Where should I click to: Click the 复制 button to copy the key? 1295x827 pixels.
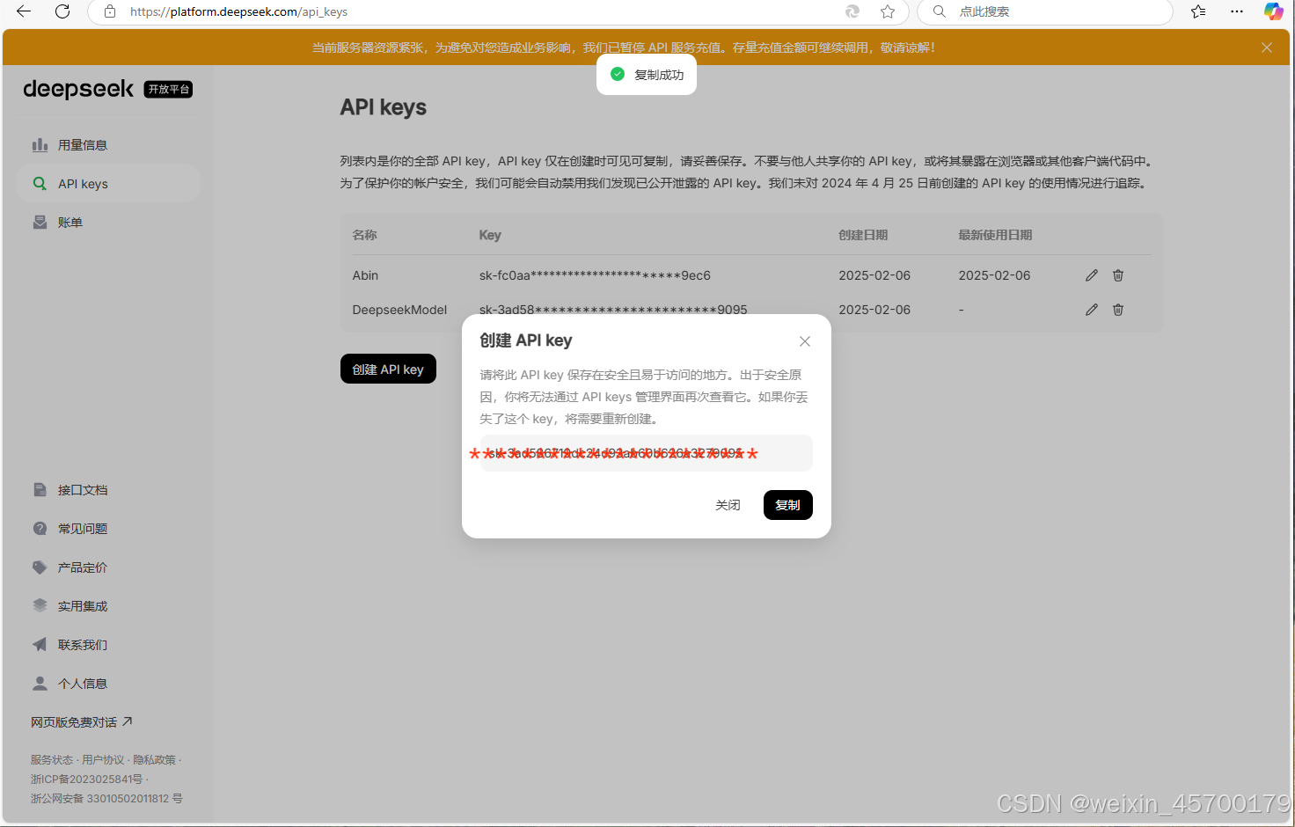[x=788, y=505]
